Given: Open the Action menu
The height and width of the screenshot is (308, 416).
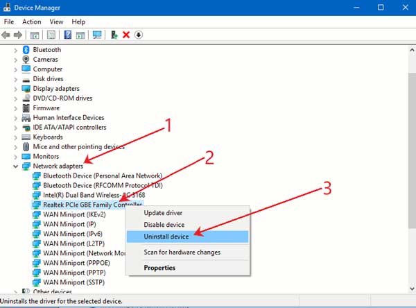Looking at the screenshot, I should pos(32,22).
